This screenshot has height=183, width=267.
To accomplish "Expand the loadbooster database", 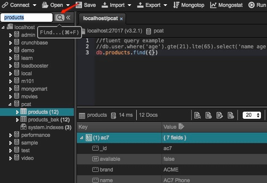I will (10, 66).
